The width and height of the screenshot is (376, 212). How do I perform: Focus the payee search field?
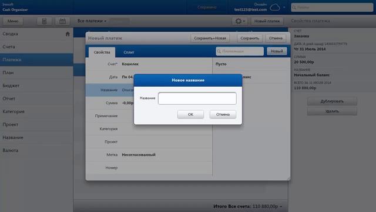[x=240, y=51]
